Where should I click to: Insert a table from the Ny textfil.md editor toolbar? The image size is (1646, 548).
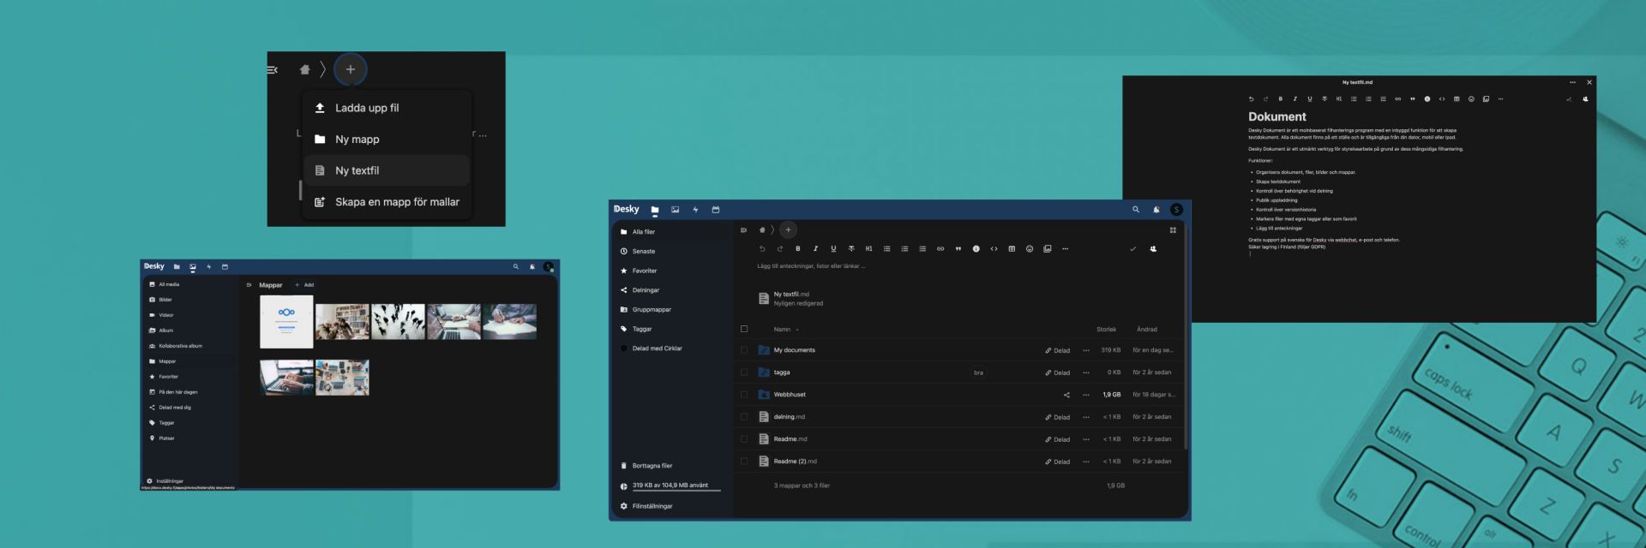tap(1457, 99)
